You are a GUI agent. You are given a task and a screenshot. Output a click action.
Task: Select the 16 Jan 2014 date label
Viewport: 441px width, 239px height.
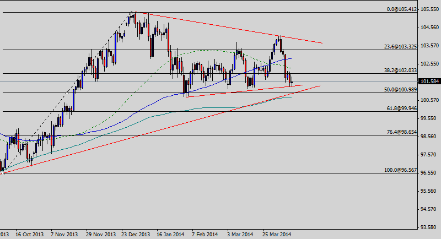(171, 234)
